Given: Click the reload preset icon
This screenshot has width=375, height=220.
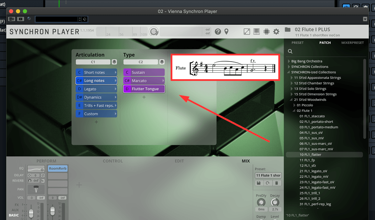Looking at the screenshot, I should tap(268, 183).
